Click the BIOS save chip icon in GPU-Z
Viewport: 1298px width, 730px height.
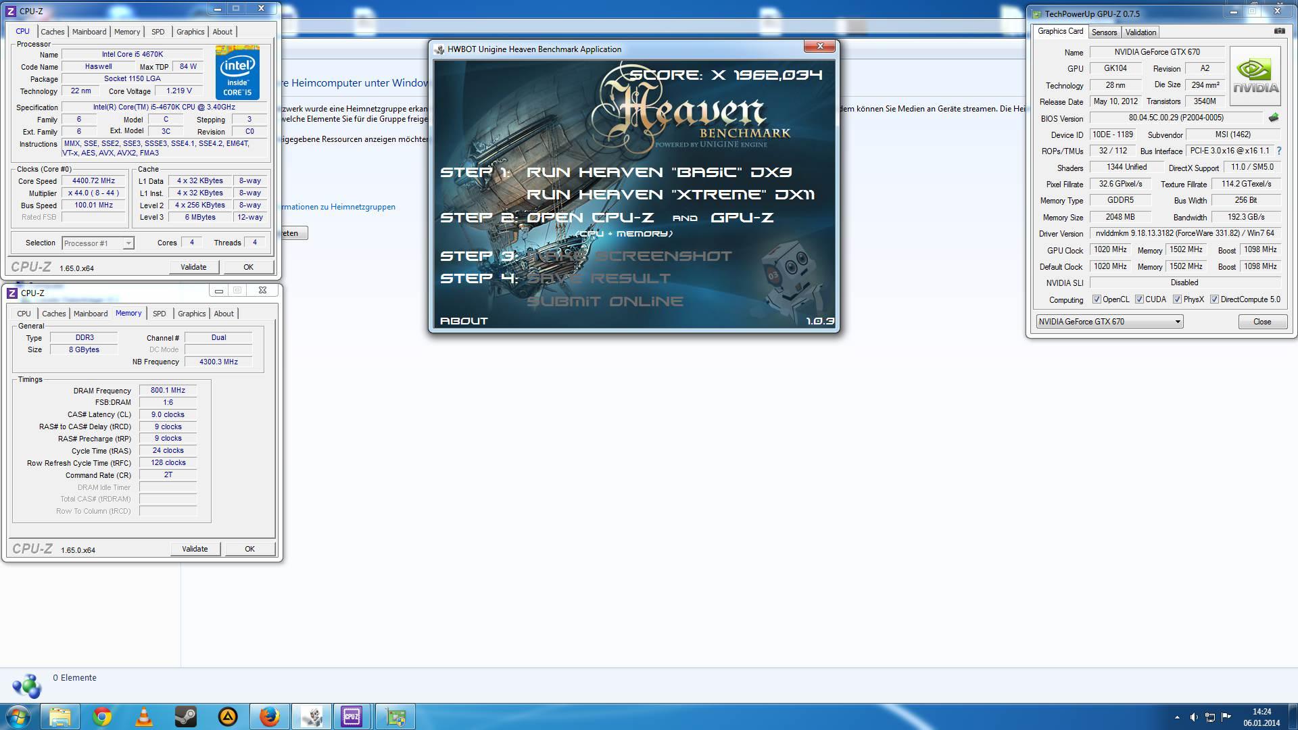point(1274,118)
